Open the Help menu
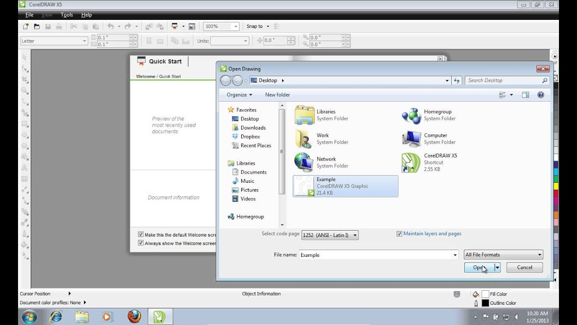The image size is (577, 325). 87,15
